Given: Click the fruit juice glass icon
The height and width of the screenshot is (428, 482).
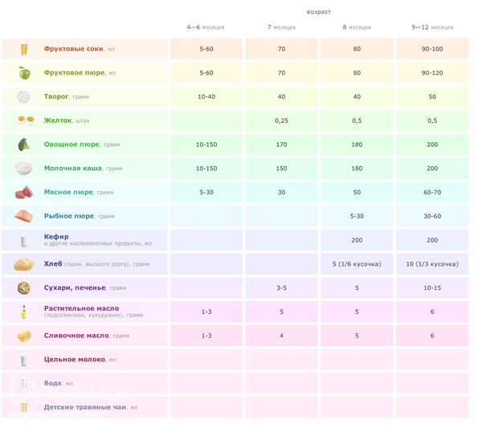Looking at the screenshot, I should pos(23,50).
